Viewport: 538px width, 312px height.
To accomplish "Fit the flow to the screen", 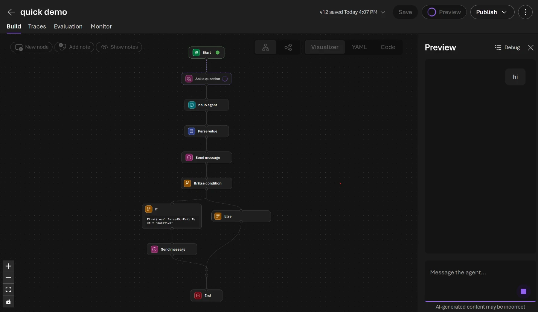I will pyautogui.click(x=8, y=289).
